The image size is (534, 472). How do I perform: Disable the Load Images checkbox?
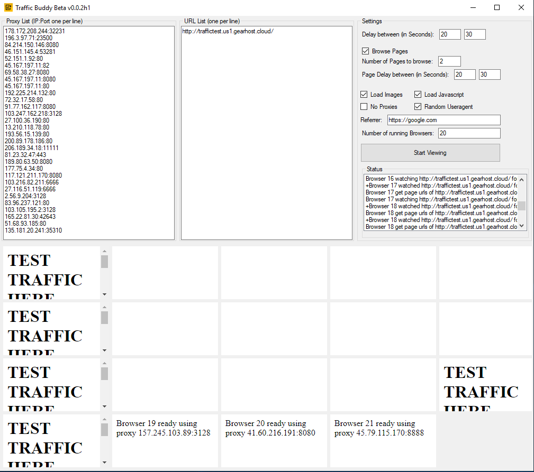pyautogui.click(x=364, y=95)
